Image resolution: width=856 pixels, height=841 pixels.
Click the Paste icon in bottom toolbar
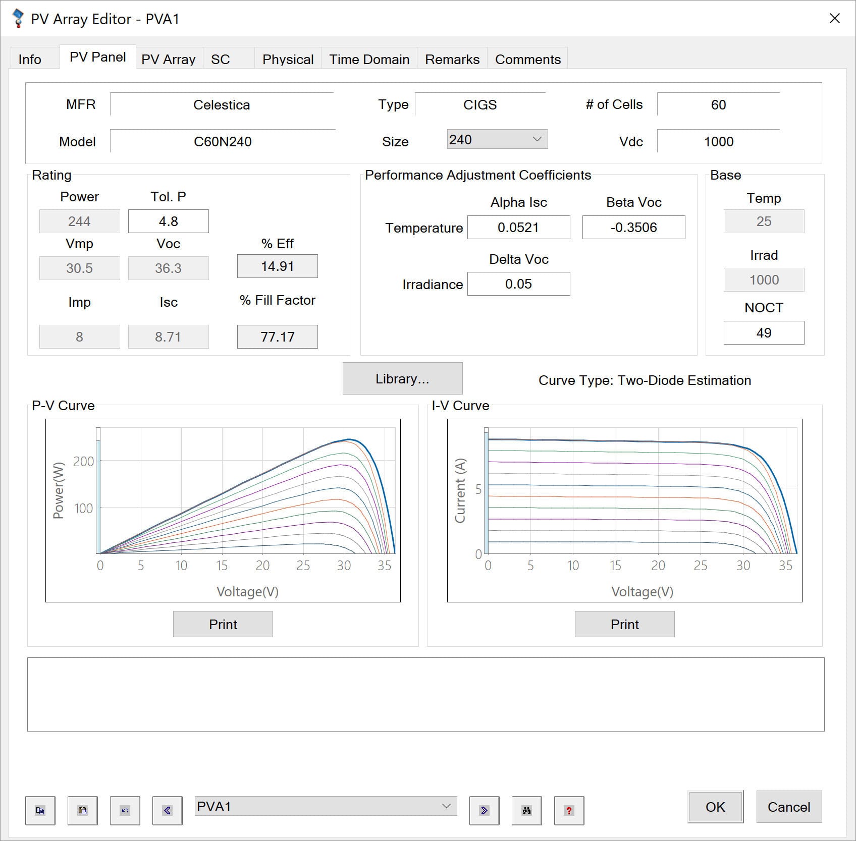83,811
